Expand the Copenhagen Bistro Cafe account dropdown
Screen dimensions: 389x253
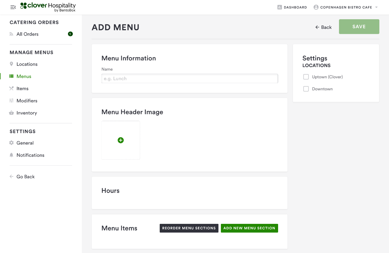(376, 7)
